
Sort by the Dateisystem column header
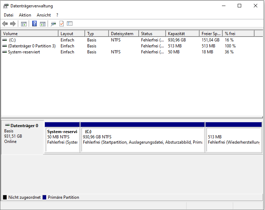[x=124, y=34]
